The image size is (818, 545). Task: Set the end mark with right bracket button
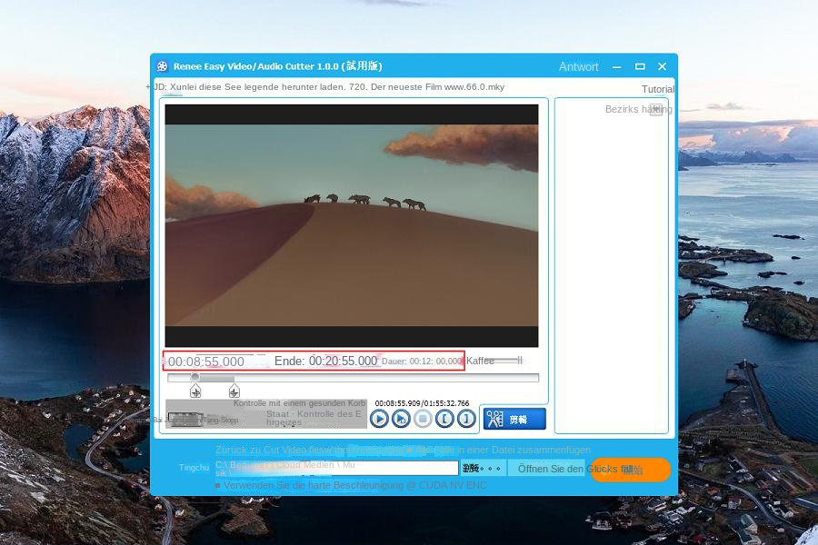click(x=466, y=418)
